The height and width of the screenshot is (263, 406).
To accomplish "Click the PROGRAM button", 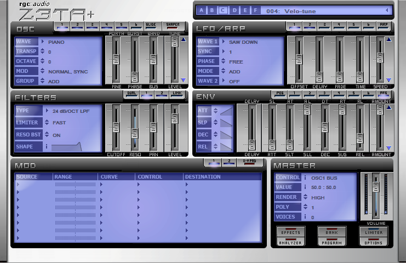I will pyautogui.click(x=331, y=242).
